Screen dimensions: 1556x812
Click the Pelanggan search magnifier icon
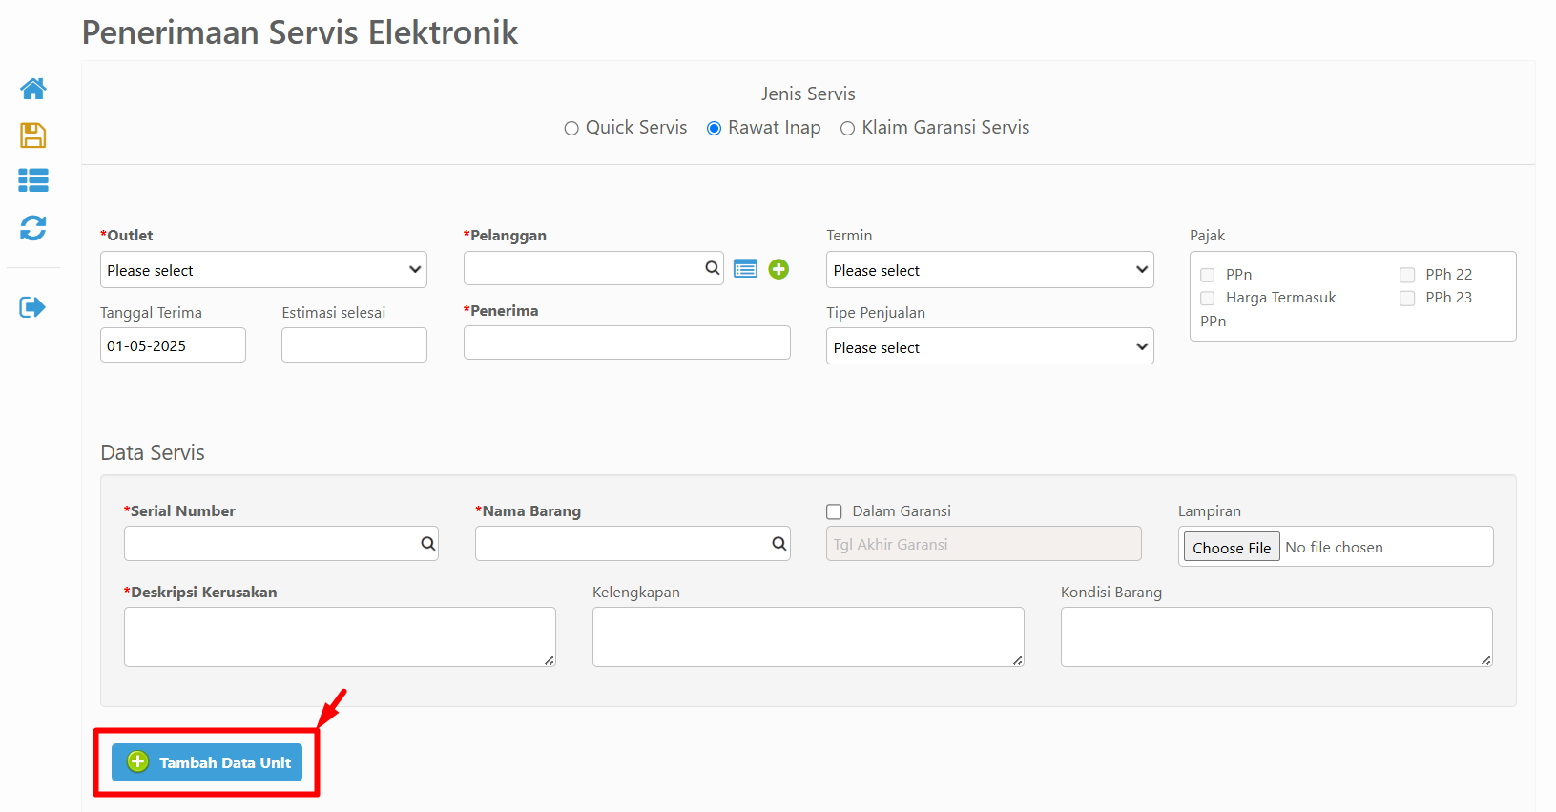tap(712, 268)
